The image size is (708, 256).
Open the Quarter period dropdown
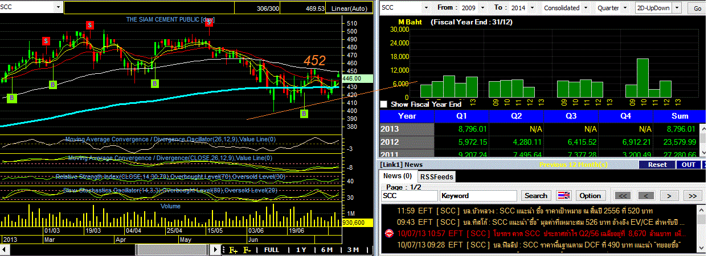[625, 8]
